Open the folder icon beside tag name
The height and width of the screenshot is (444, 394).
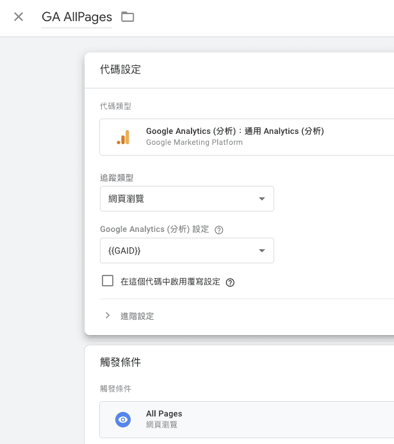tap(127, 17)
